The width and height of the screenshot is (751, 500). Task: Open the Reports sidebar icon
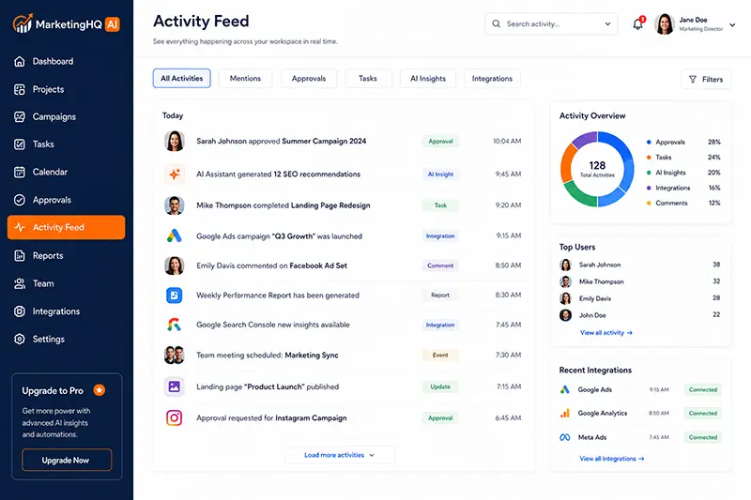coord(19,255)
